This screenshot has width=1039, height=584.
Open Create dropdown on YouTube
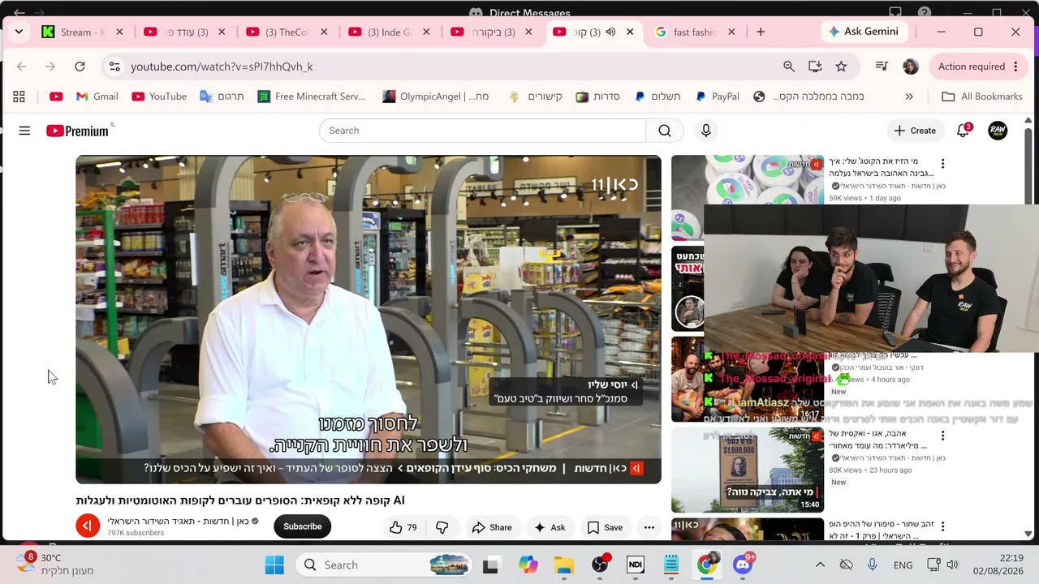click(x=915, y=131)
